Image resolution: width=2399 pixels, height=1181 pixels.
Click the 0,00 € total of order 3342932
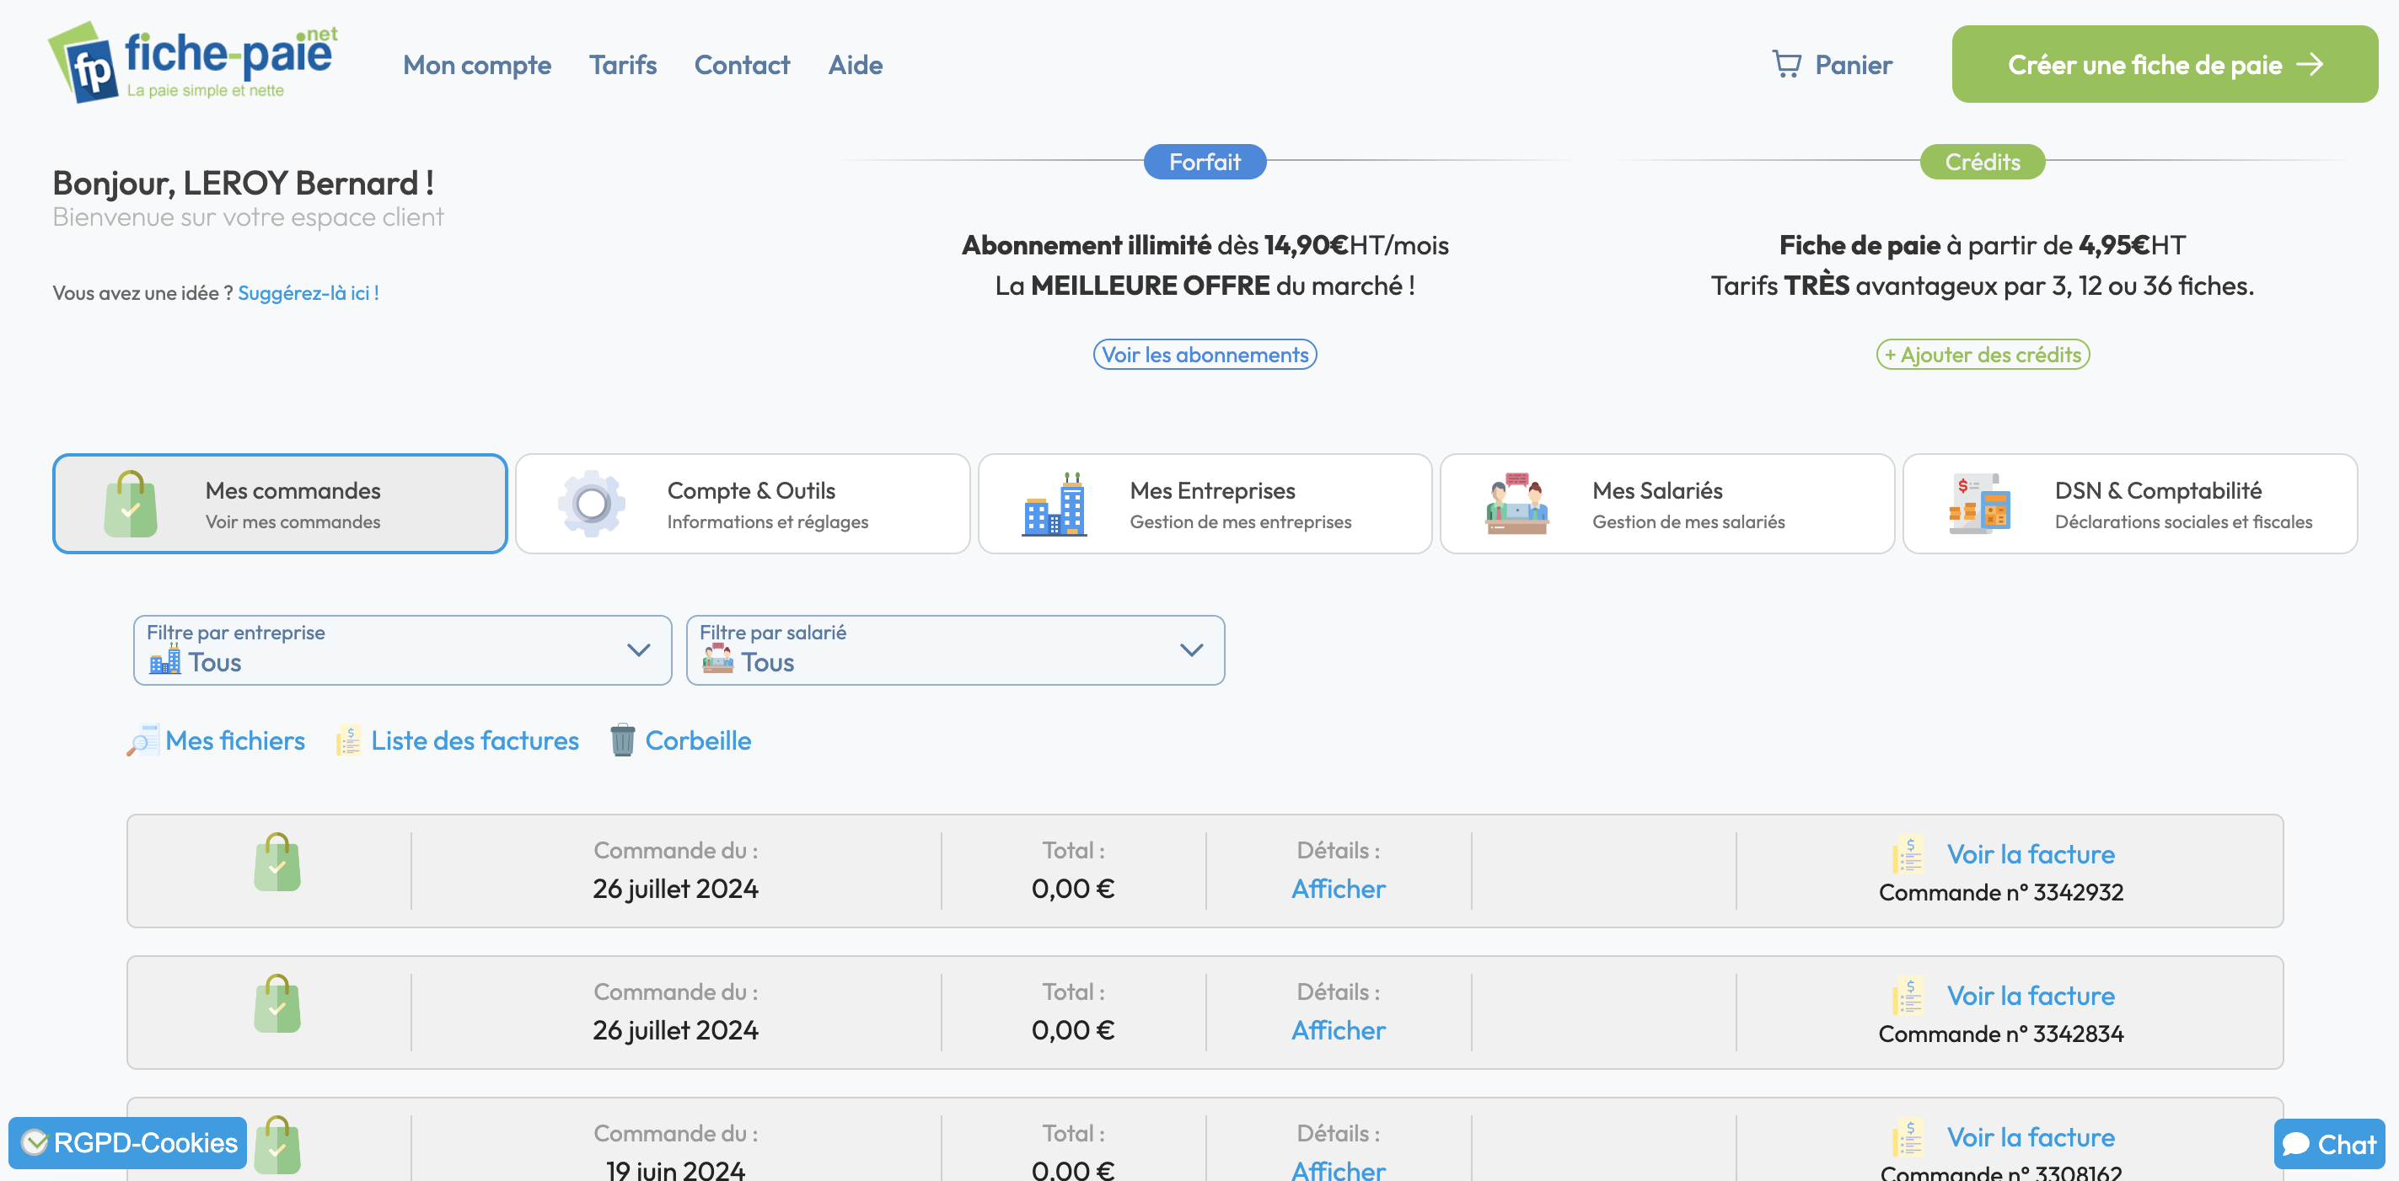click(1073, 889)
